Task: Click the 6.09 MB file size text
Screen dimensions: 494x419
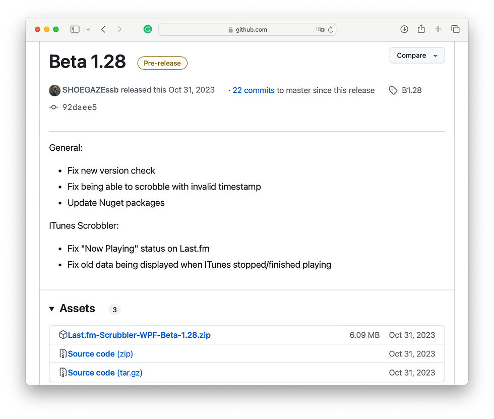Action: click(x=364, y=335)
